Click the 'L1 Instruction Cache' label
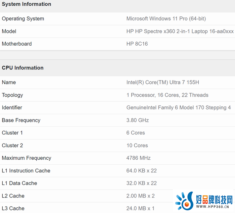This screenshot has height=213, width=235. [x=26, y=171]
